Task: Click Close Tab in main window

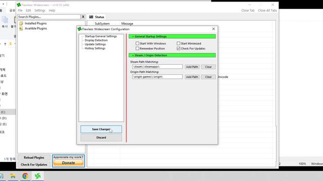Action: pyautogui.click(x=248, y=11)
